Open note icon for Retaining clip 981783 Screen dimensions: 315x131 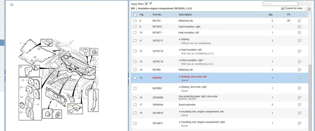[x=300, y=21]
